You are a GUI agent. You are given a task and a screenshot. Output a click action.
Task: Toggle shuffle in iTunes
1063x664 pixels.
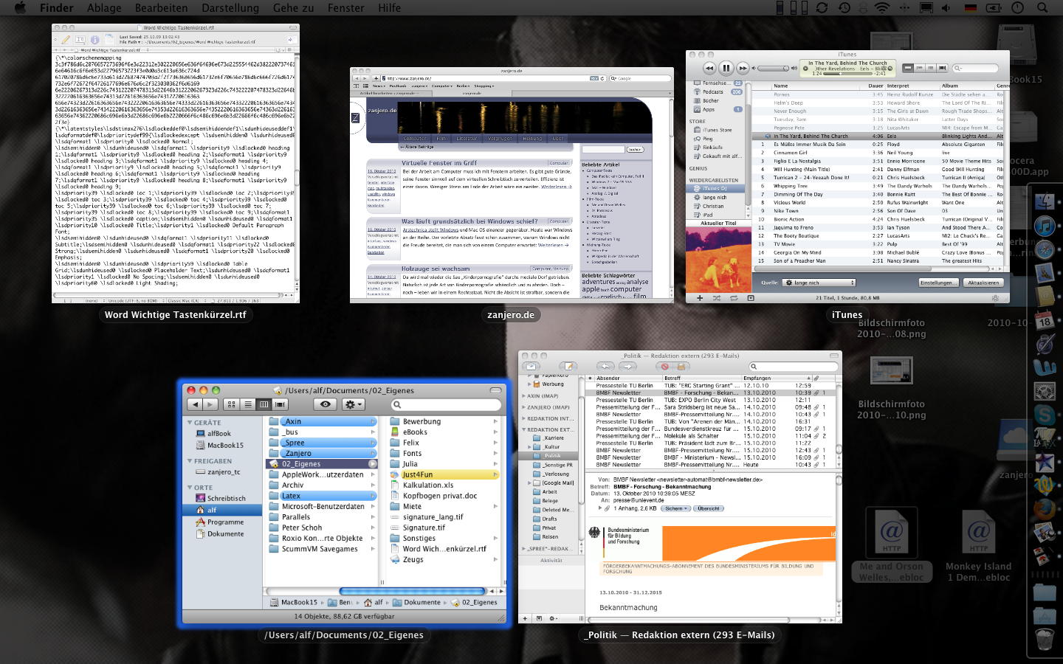pyautogui.click(x=717, y=298)
